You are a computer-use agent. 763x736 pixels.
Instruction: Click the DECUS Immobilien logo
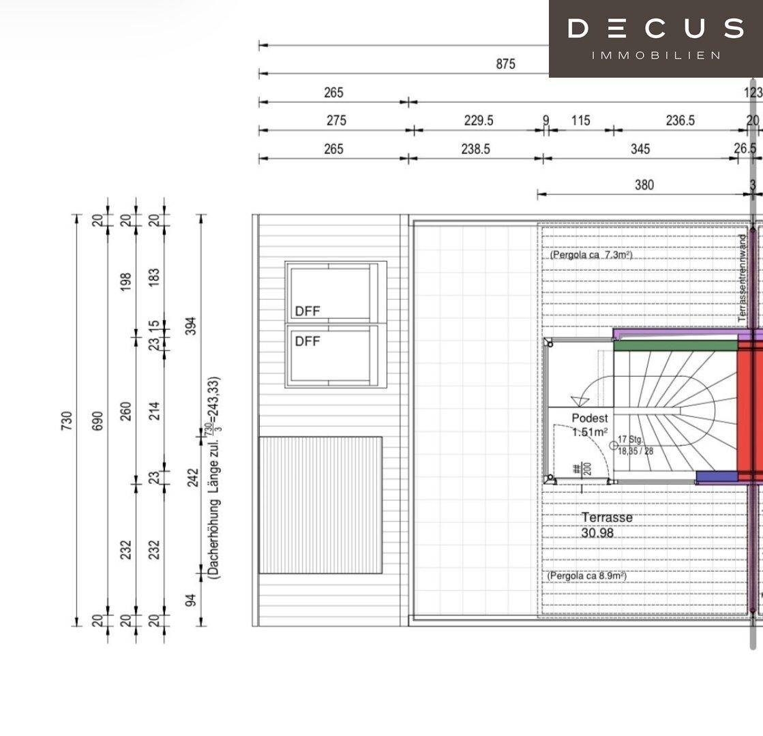pos(655,38)
